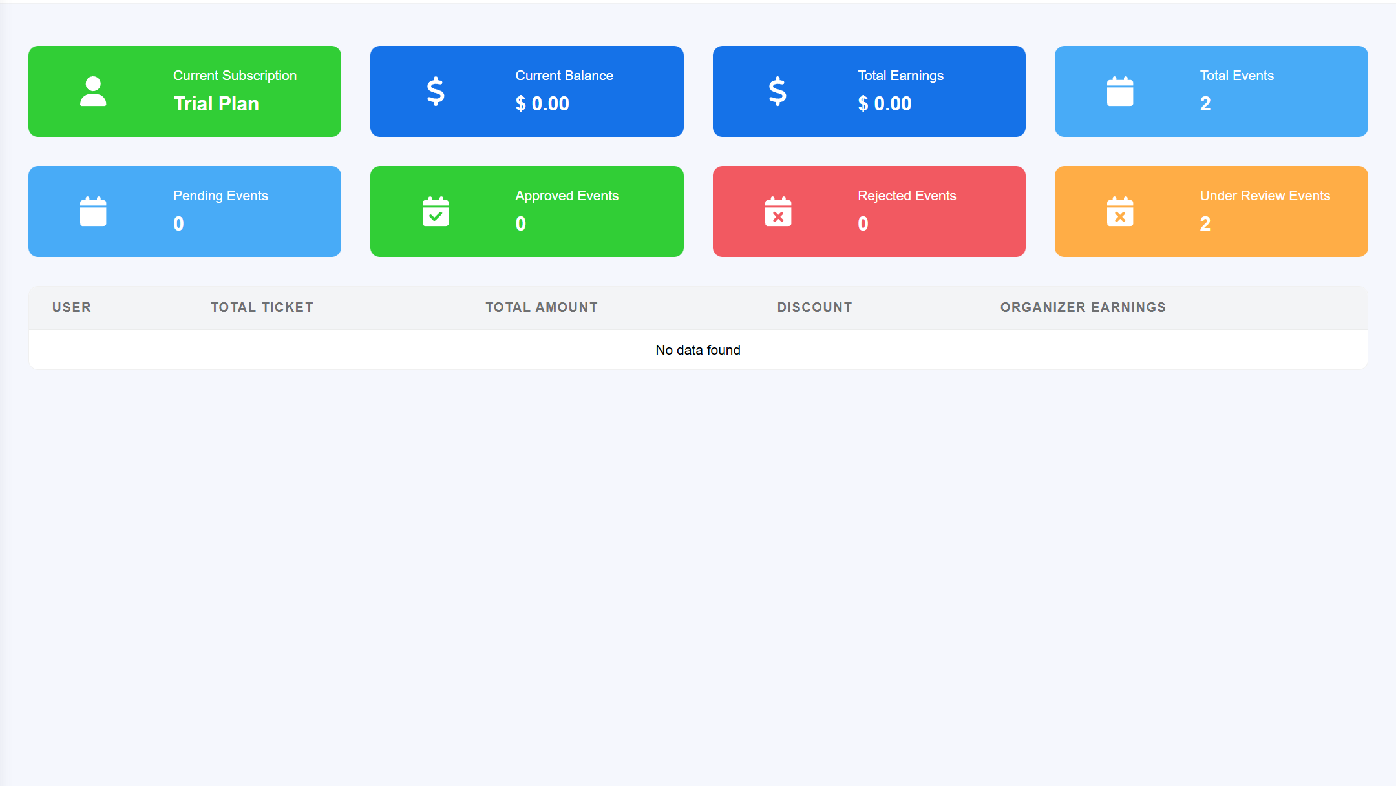Click the DISCOUNT column header
The height and width of the screenshot is (786, 1396).
click(814, 307)
